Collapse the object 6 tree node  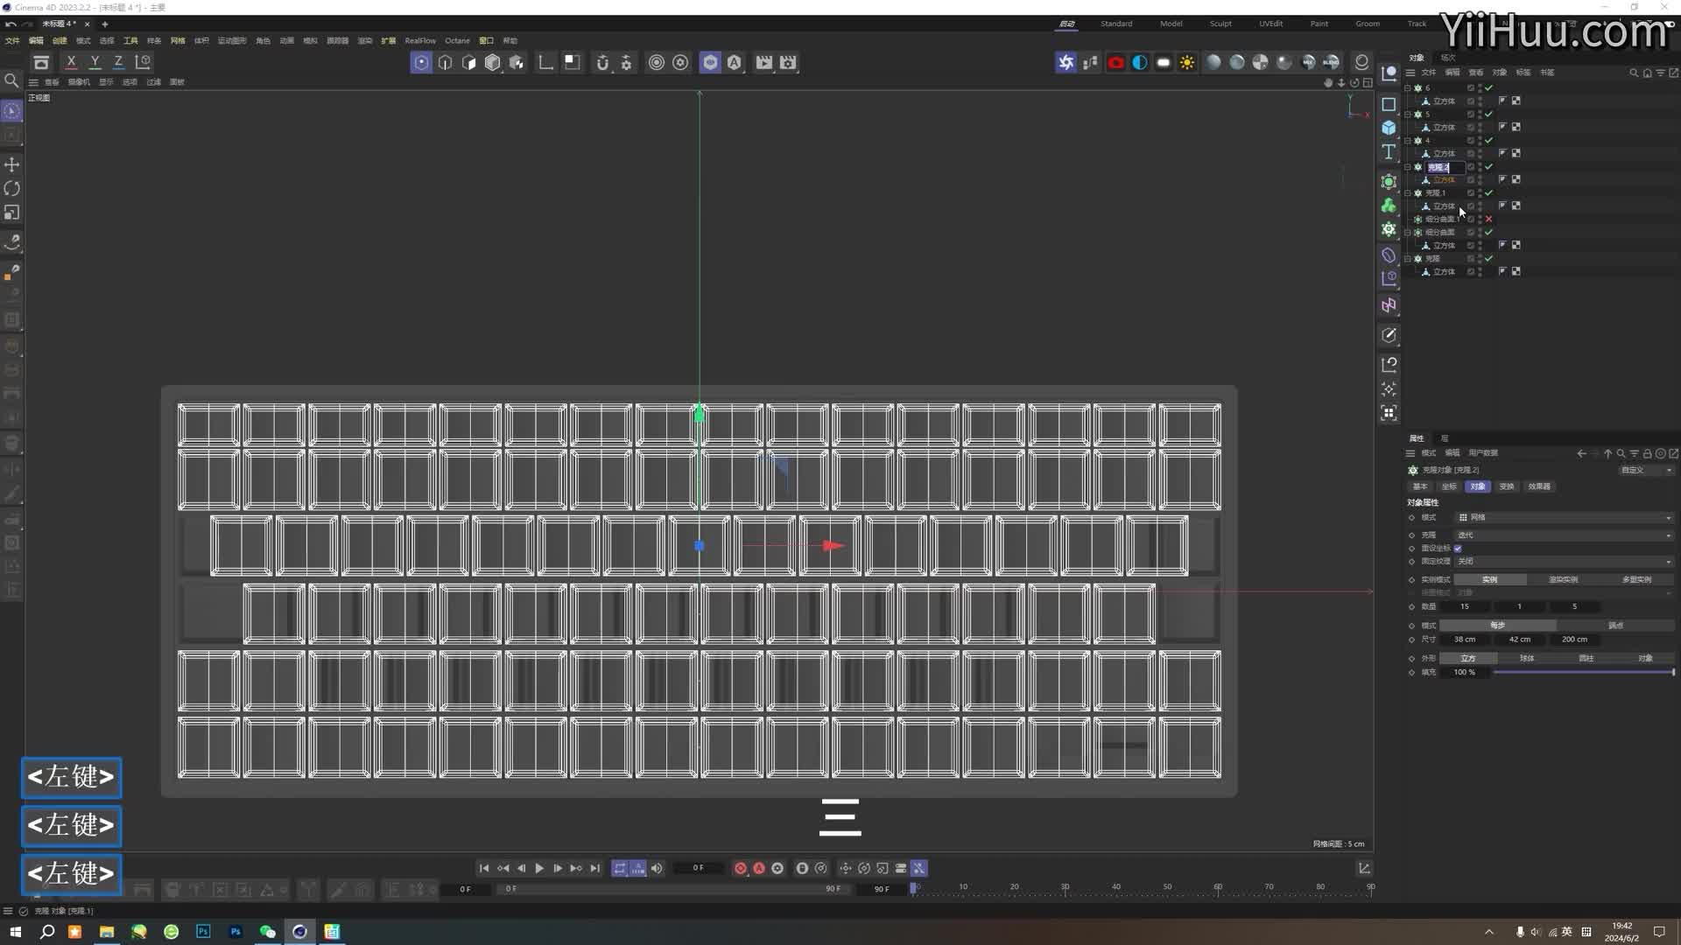1408,88
